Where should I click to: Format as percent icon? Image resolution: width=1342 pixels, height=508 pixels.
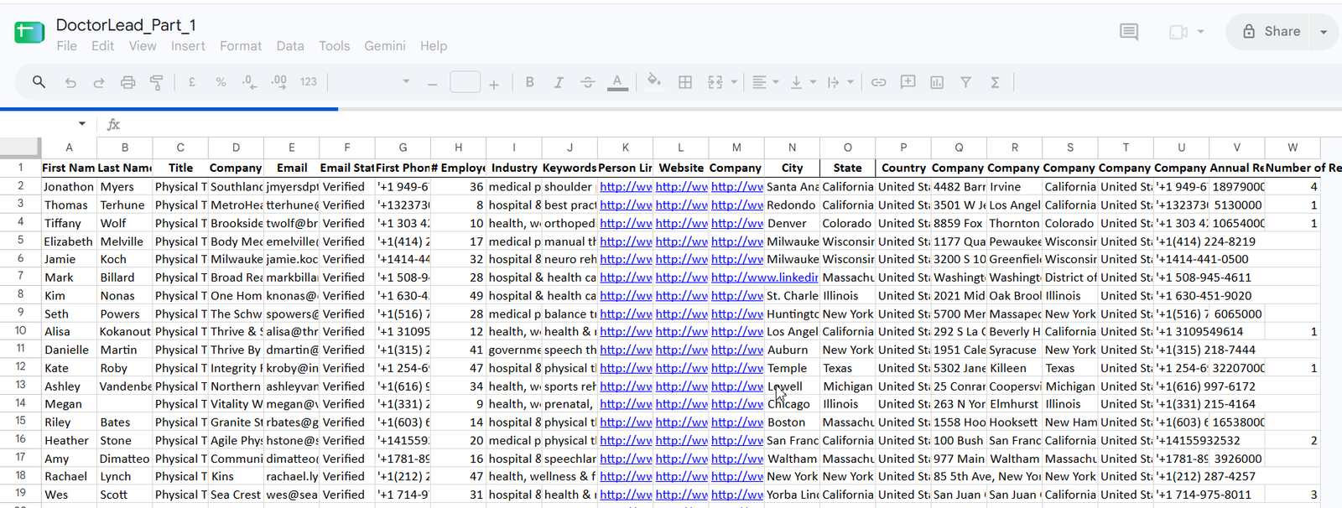[x=221, y=82]
